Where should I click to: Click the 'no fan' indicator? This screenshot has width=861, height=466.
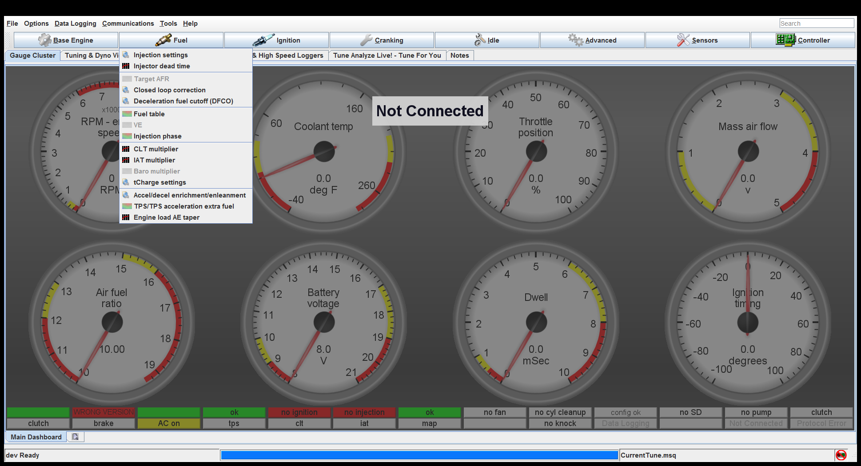[495, 412]
